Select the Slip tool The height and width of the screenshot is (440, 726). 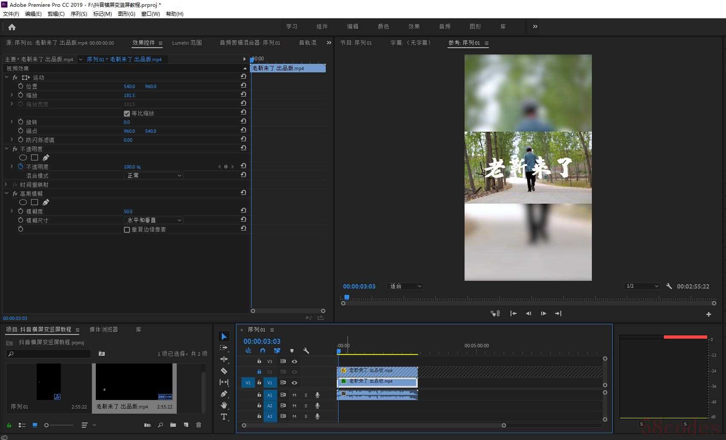pos(224,382)
